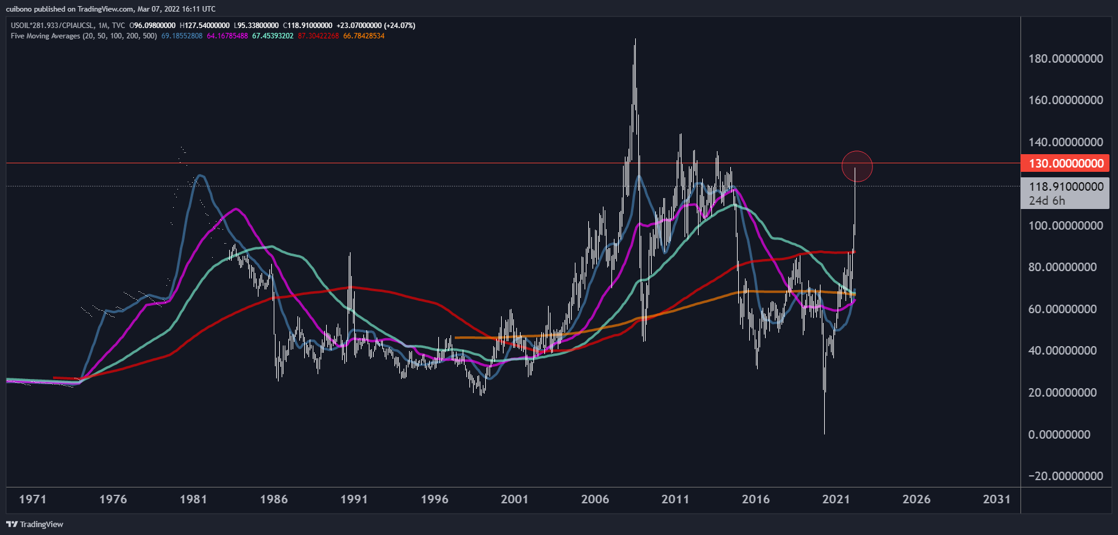This screenshot has width=1118, height=535.
Task: Select the red MA value 87.30422268
Action: [318, 36]
